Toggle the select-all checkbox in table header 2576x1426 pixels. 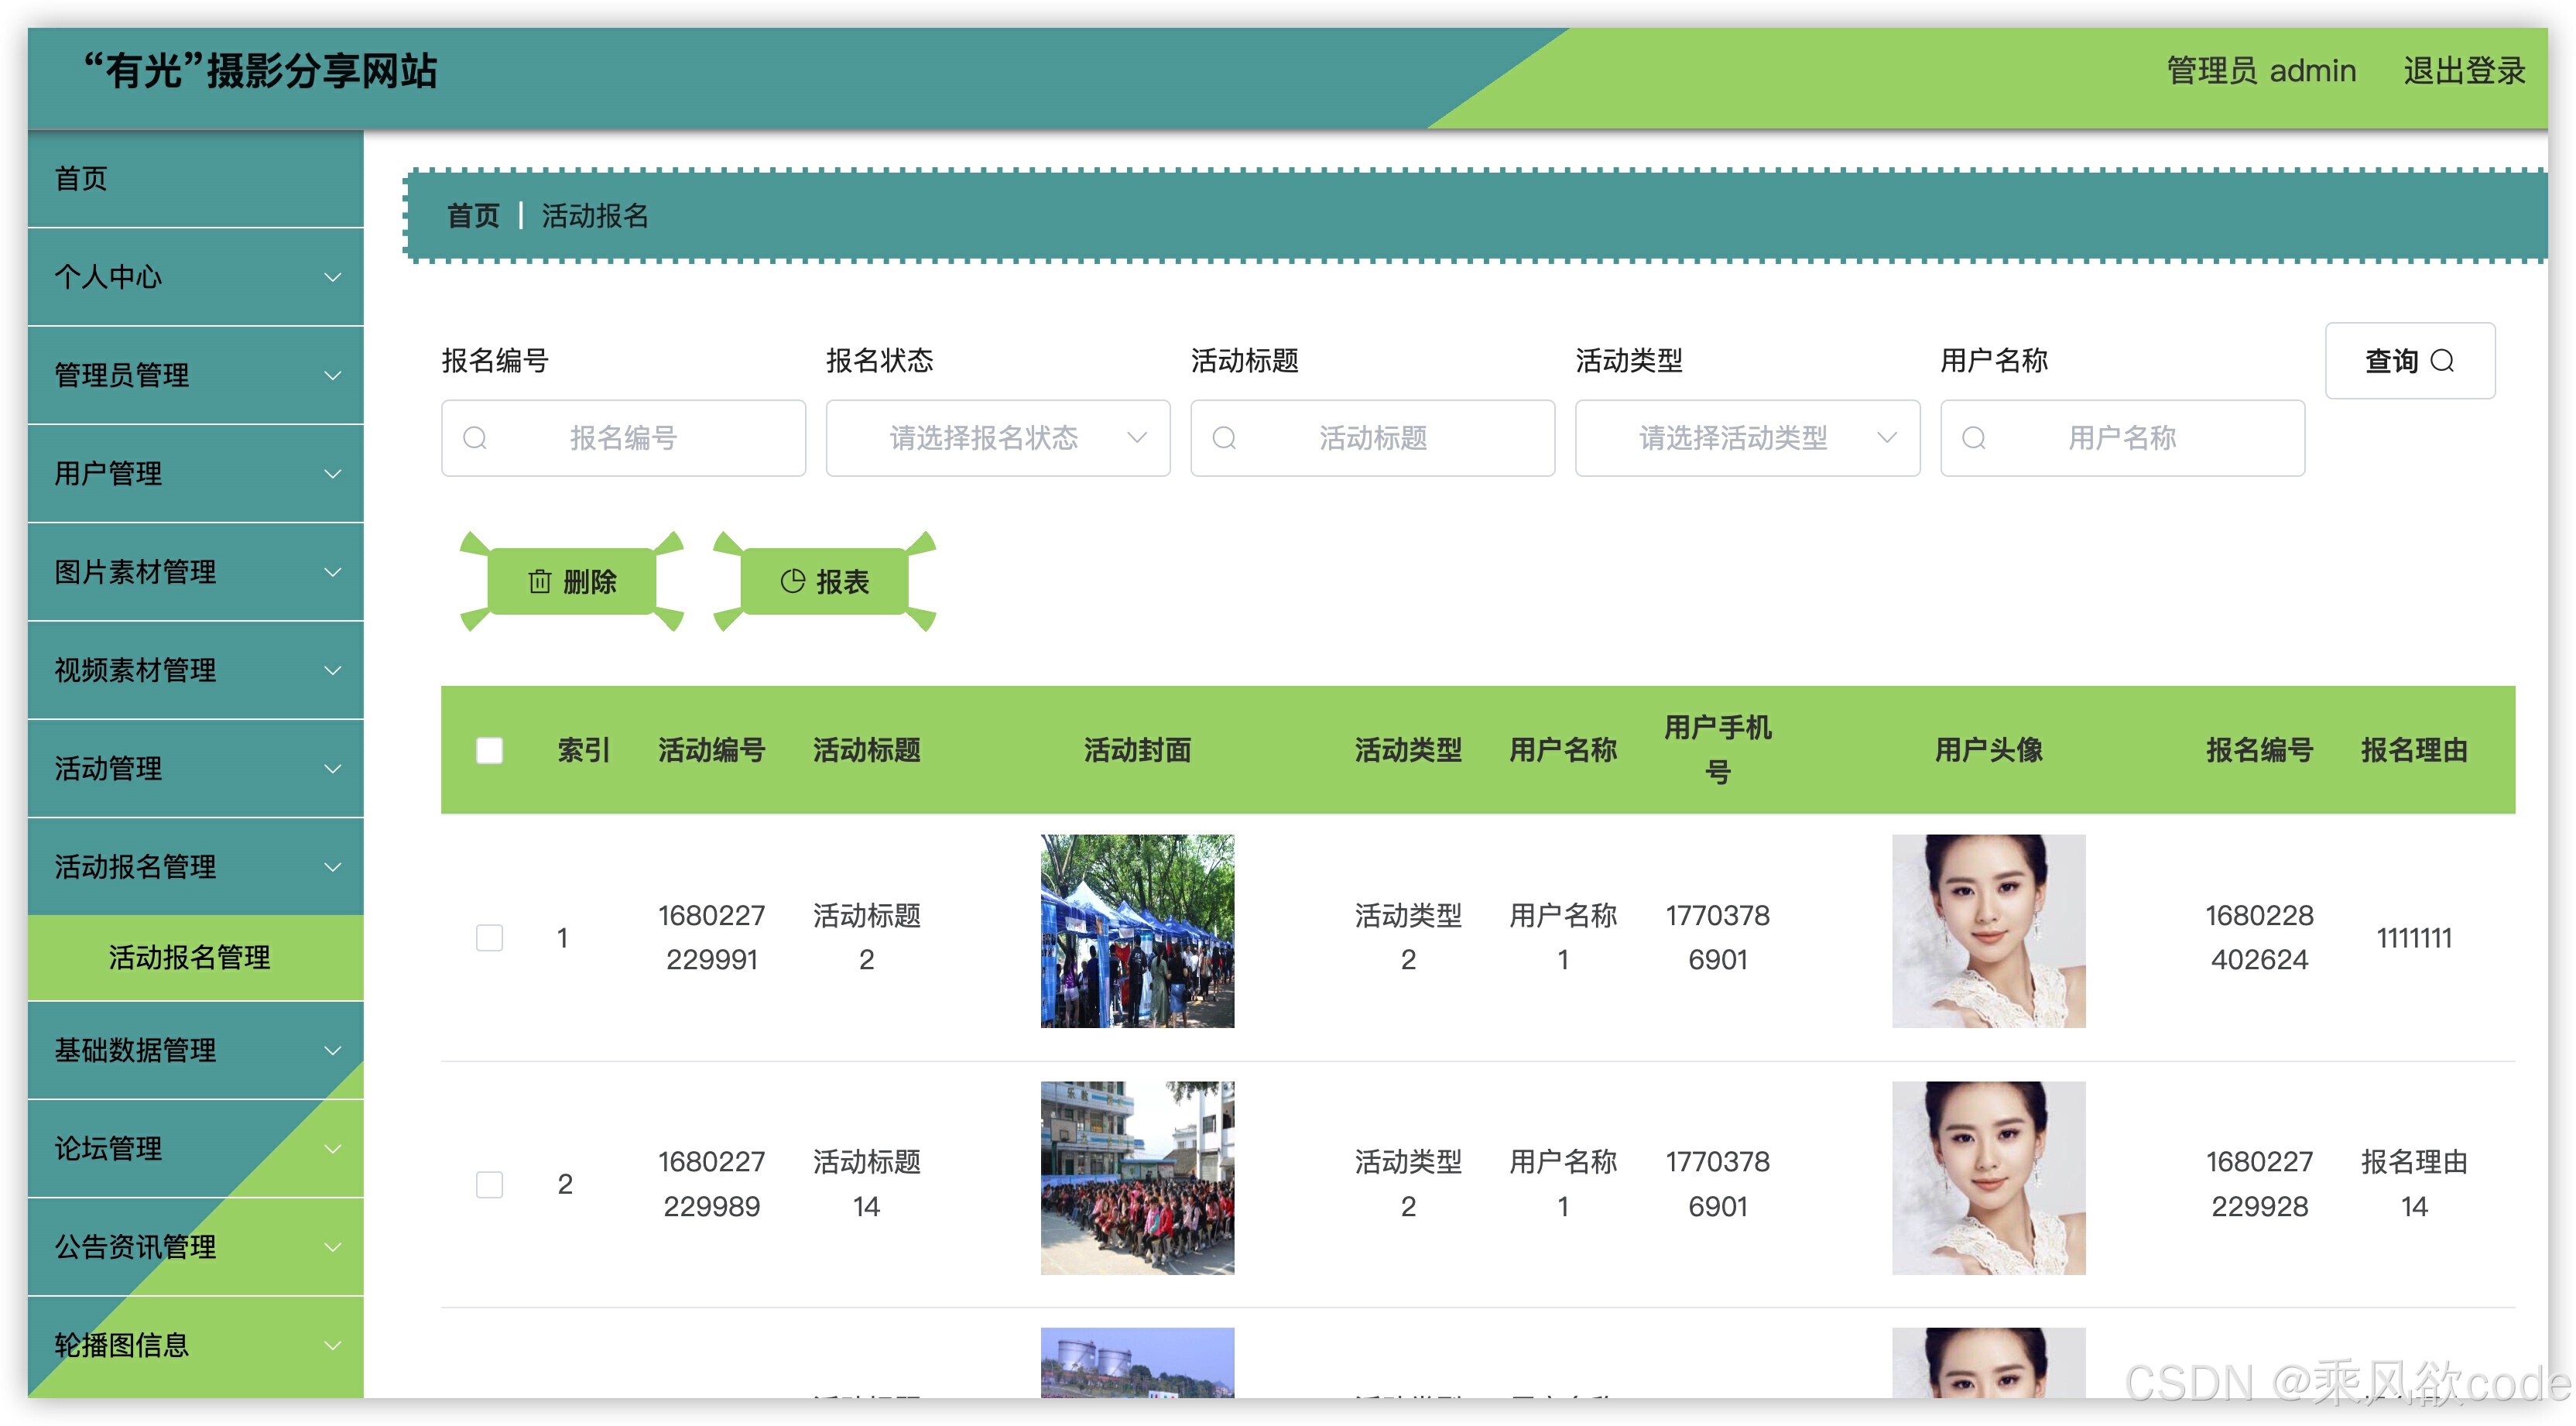click(489, 750)
